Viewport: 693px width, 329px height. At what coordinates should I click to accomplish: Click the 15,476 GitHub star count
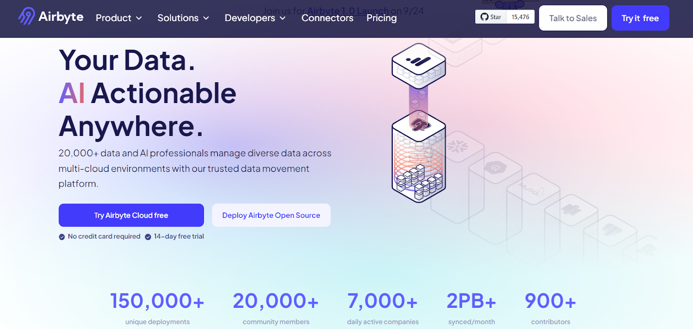pyautogui.click(x=520, y=17)
